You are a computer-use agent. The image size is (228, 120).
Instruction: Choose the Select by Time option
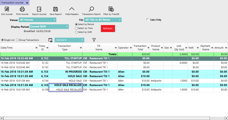[x=76, y=28]
